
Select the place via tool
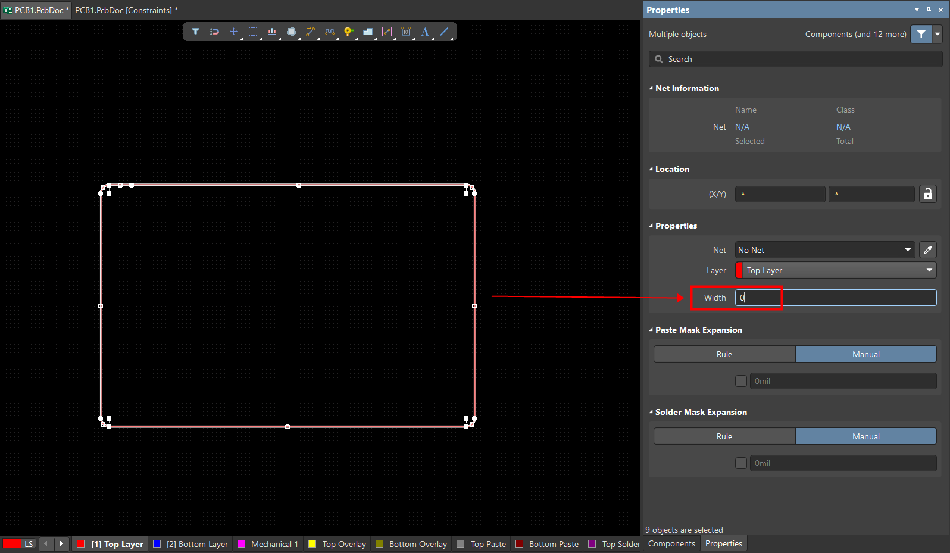coord(348,32)
